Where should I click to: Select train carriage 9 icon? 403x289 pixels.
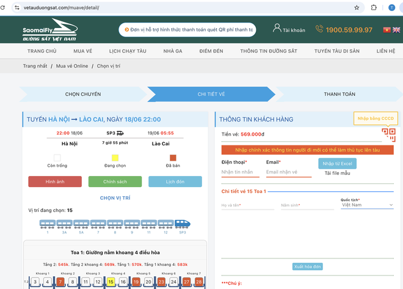(x=132, y=224)
